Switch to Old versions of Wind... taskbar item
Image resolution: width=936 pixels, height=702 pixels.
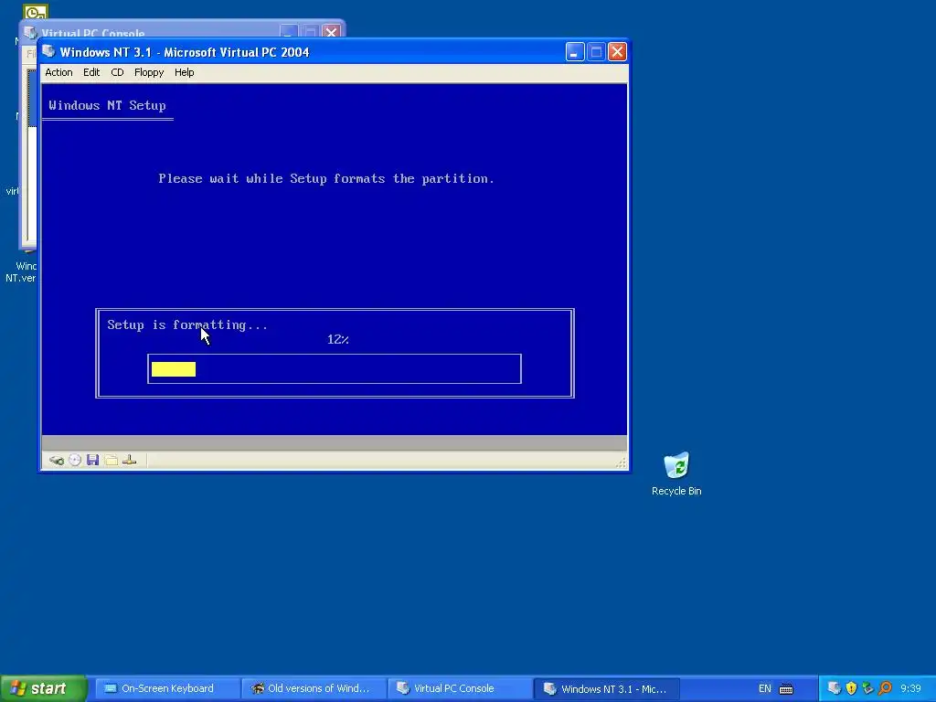pyautogui.click(x=314, y=688)
